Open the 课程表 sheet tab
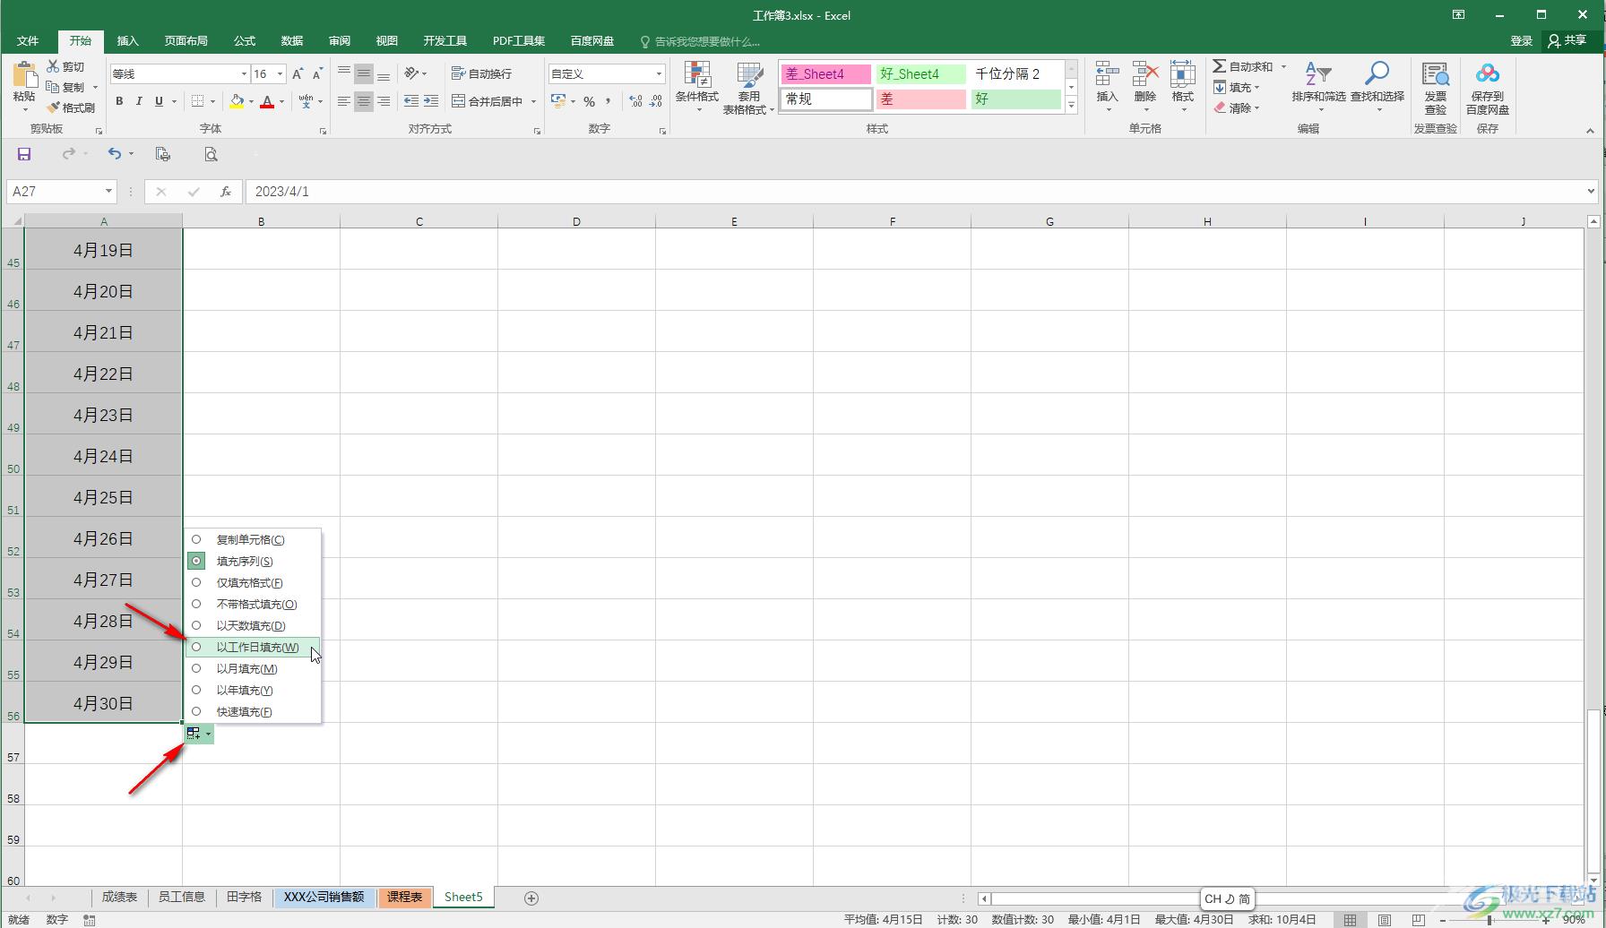 coord(404,897)
